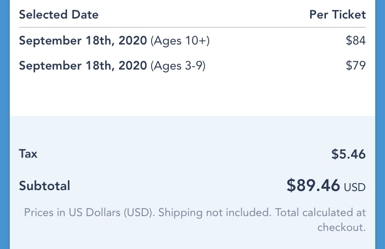Click the left blue page border
The image size is (385, 249).
point(5,124)
